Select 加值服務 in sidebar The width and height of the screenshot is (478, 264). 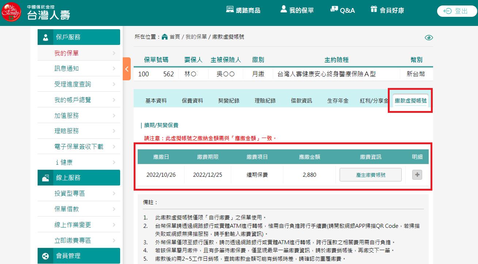coord(79,115)
